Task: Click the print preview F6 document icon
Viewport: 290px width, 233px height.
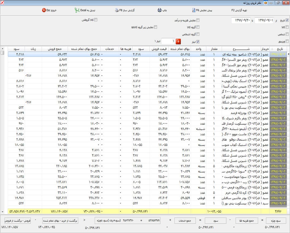Action: tap(194, 10)
